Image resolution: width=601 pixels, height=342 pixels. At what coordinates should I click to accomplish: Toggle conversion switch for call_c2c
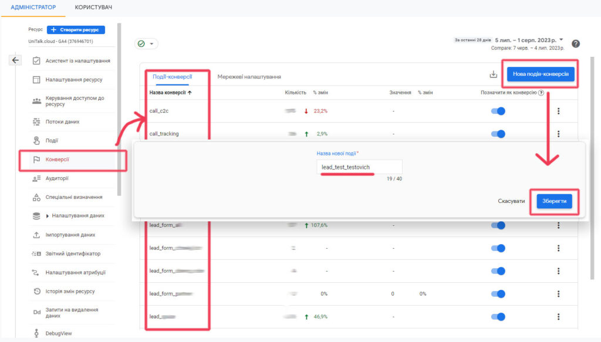pos(498,111)
